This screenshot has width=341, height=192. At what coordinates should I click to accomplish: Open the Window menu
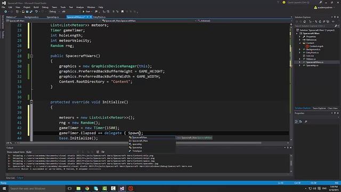coord(91,7)
